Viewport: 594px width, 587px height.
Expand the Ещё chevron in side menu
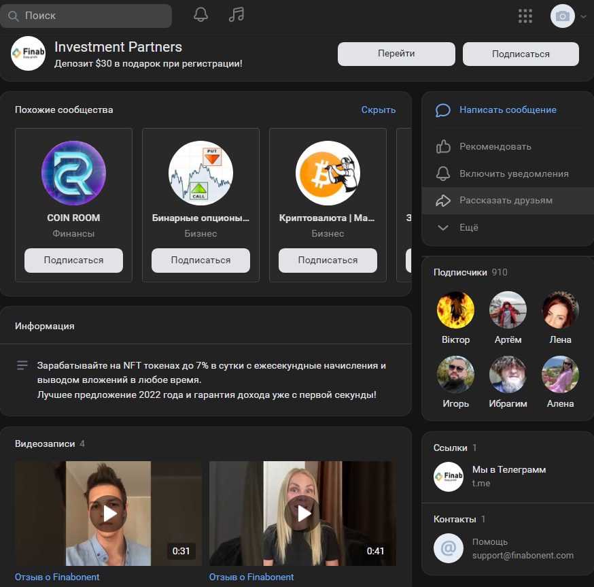coord(443,227)
